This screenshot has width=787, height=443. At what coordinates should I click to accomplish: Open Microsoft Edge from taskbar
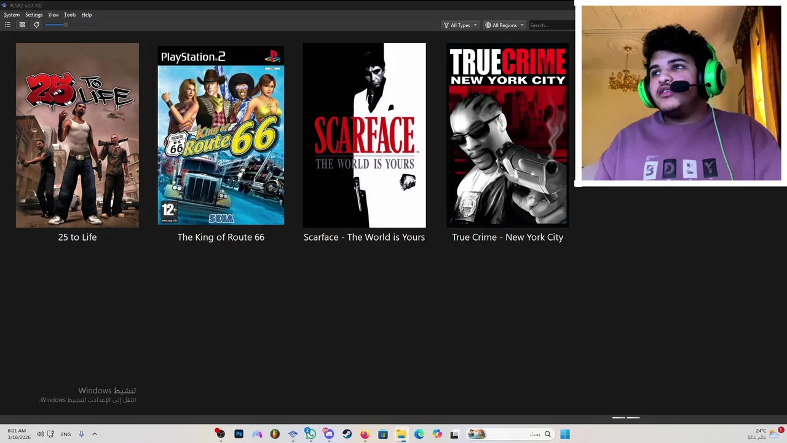pos(419,434)
